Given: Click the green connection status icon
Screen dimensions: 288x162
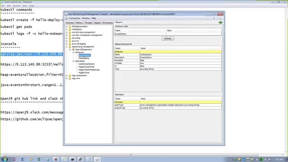Looking at the screenshot, I should [x=220, y=22].
